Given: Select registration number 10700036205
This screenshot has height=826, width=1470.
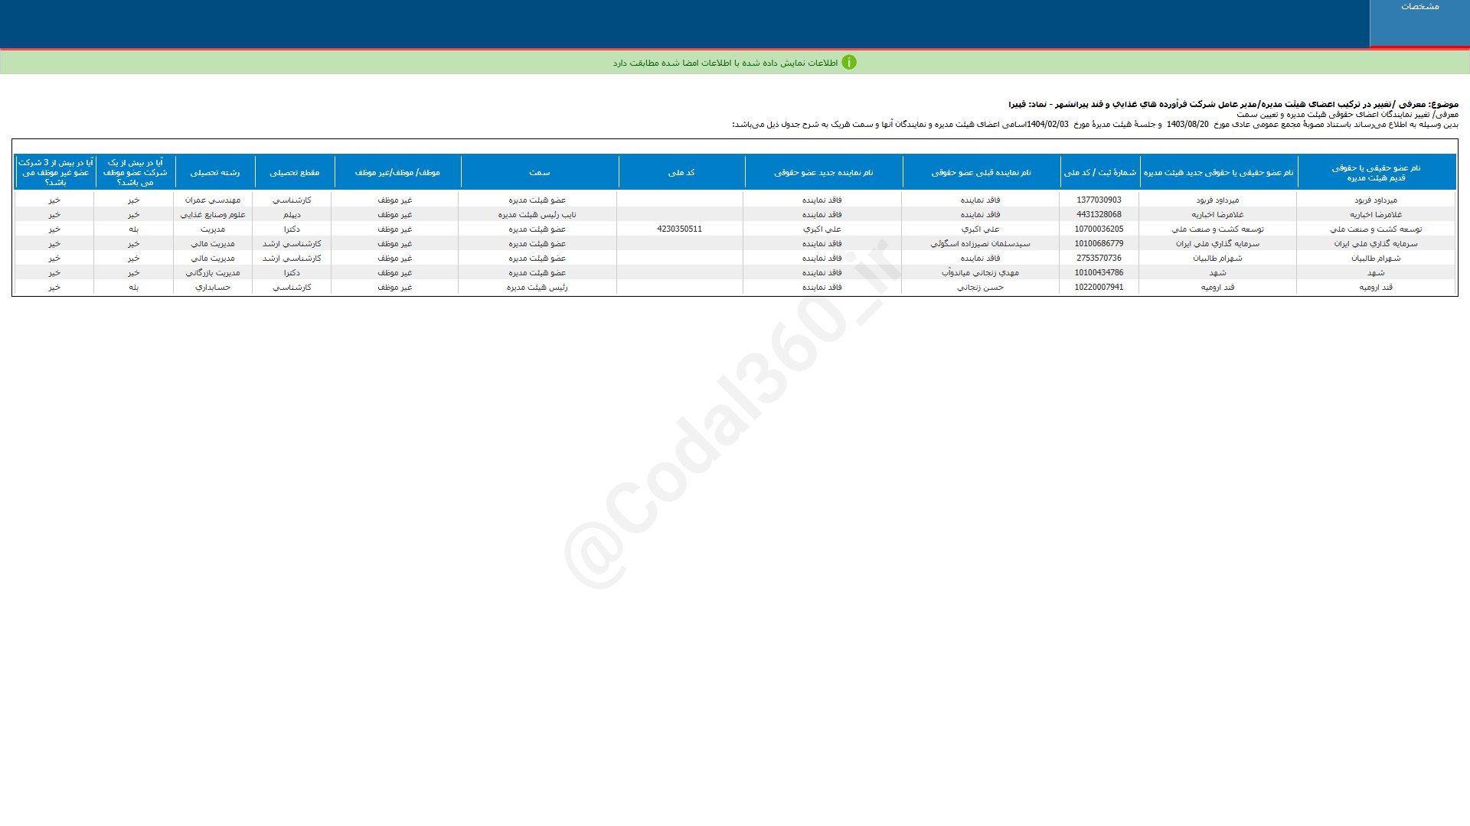Looking at the screenshot, I should (x=1099, y=229).
